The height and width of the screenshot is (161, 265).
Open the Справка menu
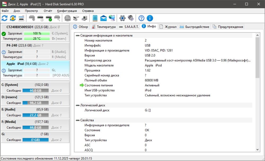point(88,11)
